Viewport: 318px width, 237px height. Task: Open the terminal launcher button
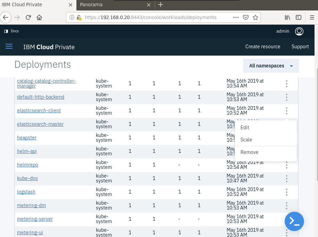point(294,221)
